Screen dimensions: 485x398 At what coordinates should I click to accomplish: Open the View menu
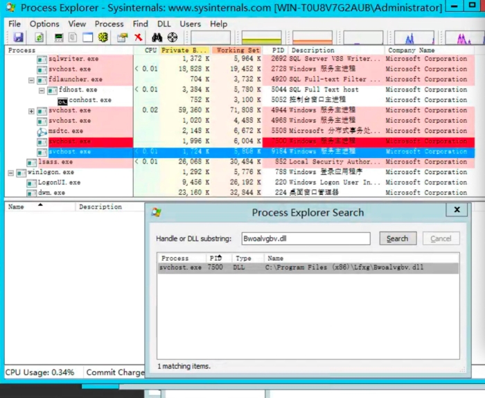coord(77,24)
